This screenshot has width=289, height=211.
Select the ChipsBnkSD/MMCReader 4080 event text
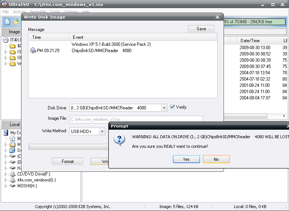click(x=102, y=51)
